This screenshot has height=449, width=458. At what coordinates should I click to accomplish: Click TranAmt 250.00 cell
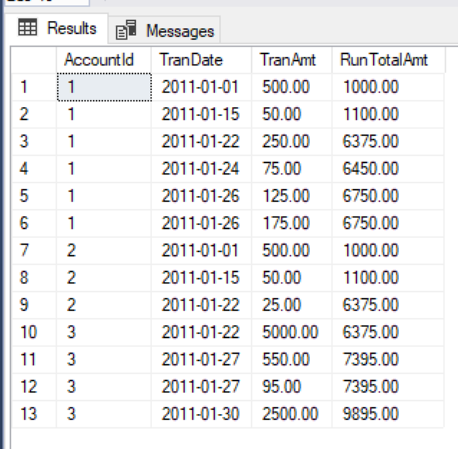coord(291,142)
